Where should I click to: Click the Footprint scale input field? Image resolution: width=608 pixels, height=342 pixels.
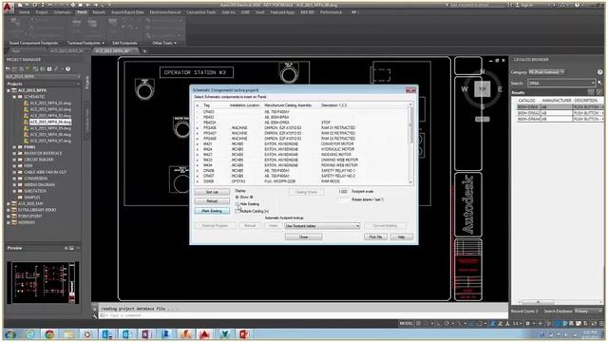343,192
